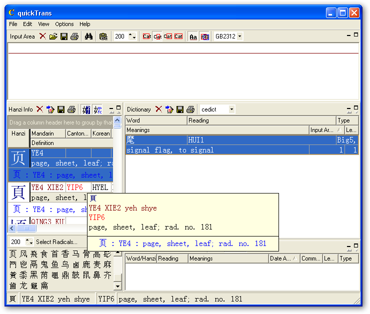Pick the 鼠 radical
This screenshot has height=314, width=370.
click(x=86, y=275)
